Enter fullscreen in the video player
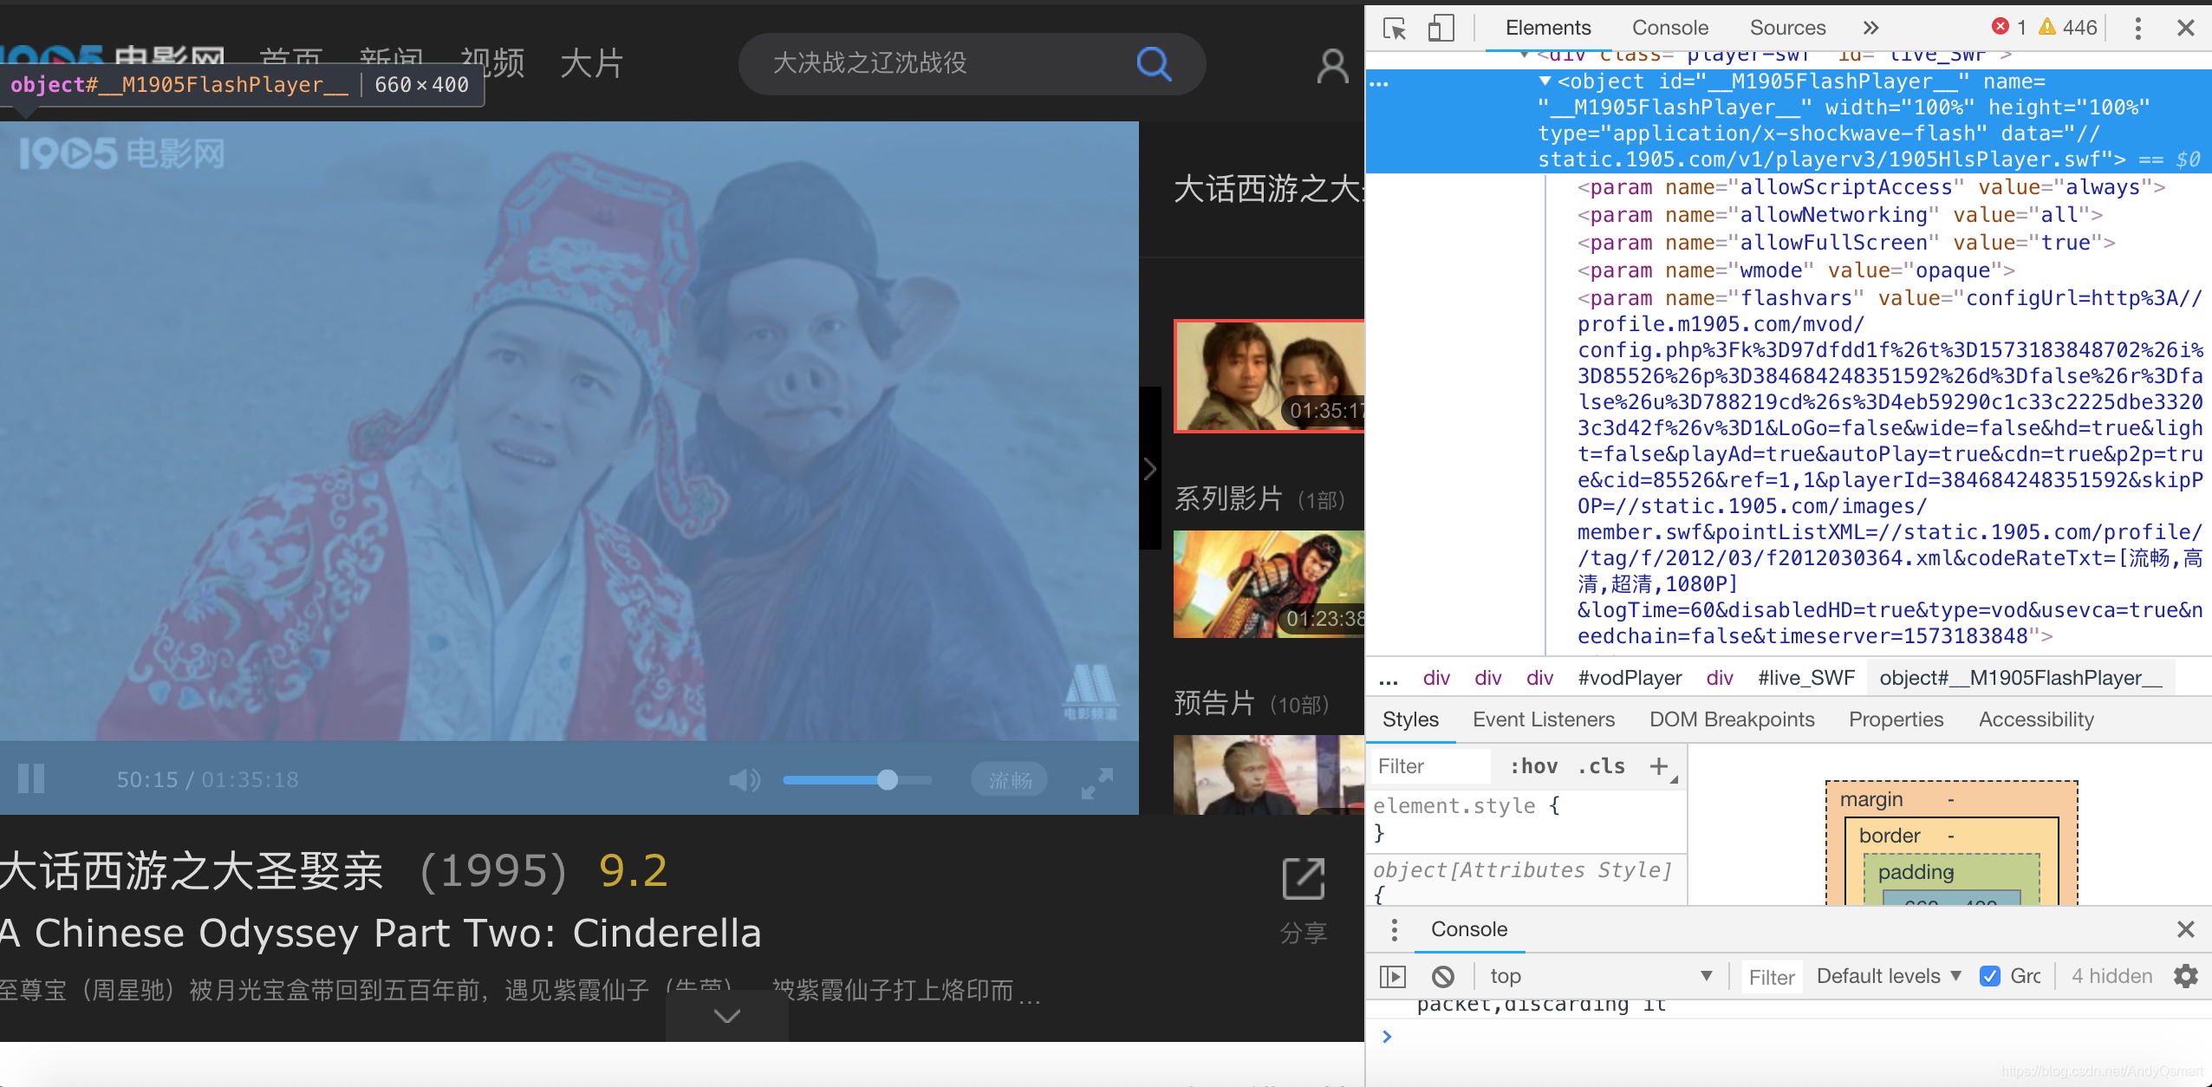Screen dimensions: 2212x1087 click(x=1097, y=783)
